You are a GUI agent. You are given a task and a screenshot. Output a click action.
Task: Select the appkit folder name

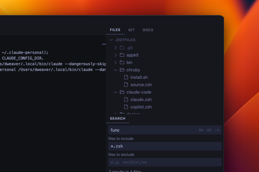133,55
